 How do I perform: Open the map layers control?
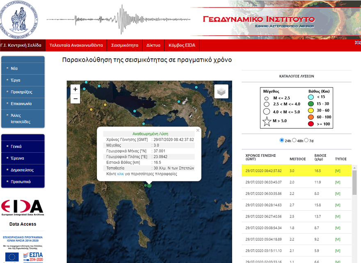point(221,92)
